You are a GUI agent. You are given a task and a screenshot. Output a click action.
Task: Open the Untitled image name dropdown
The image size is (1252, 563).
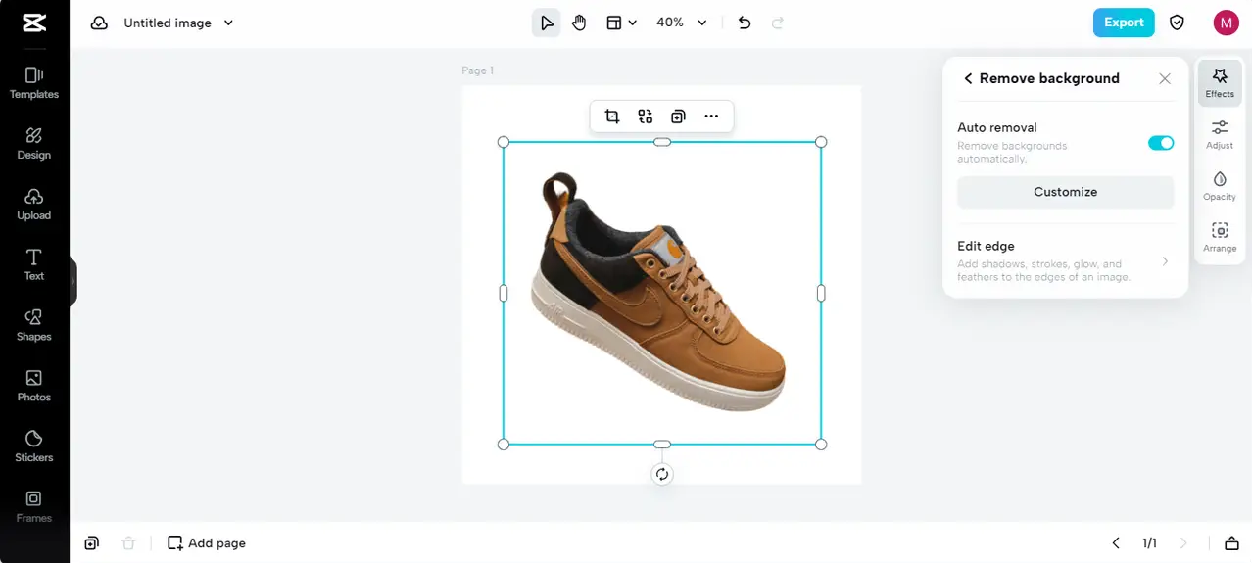[179, 23]
